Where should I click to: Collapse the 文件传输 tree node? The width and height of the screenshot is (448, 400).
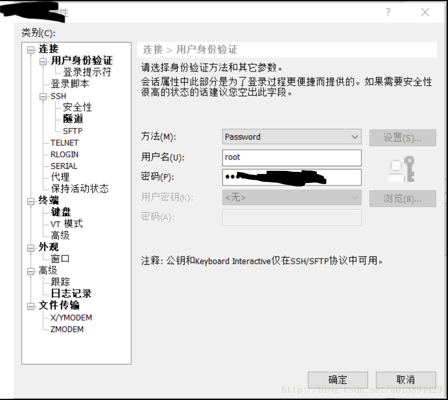(x=31, y=306)
